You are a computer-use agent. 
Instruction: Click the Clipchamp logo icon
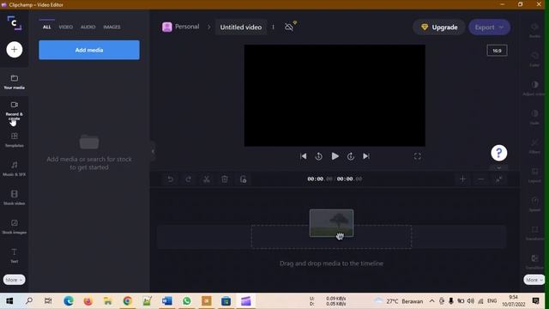(x=14, y=23)
